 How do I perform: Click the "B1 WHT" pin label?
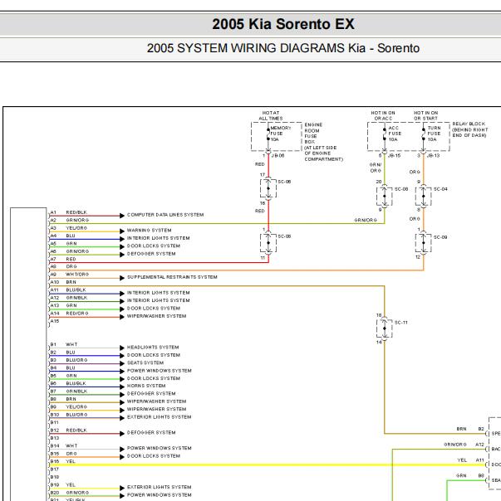click(64, 344)
